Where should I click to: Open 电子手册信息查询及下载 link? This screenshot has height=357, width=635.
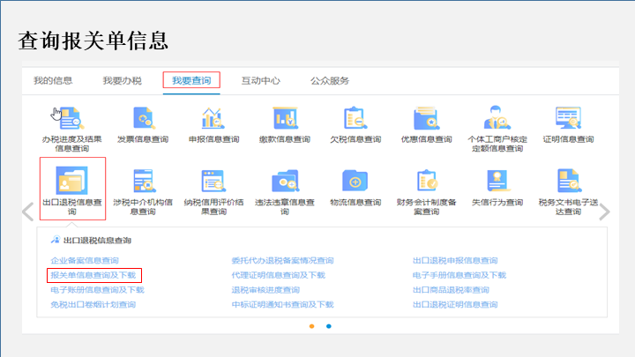[459, 275]
